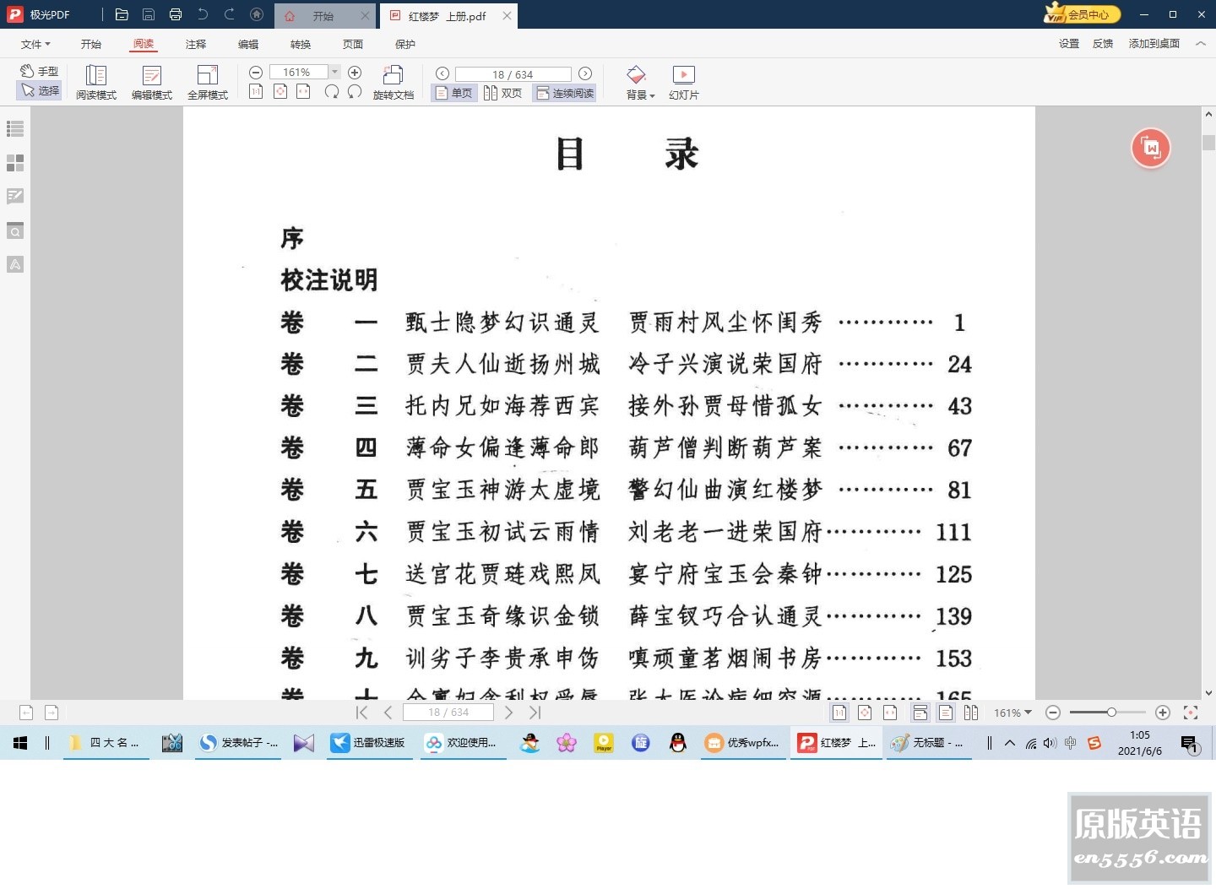Viewport: 1216px width, 889px height.
Task: Open the File (文件) menu
Action: tap(35, 44)
